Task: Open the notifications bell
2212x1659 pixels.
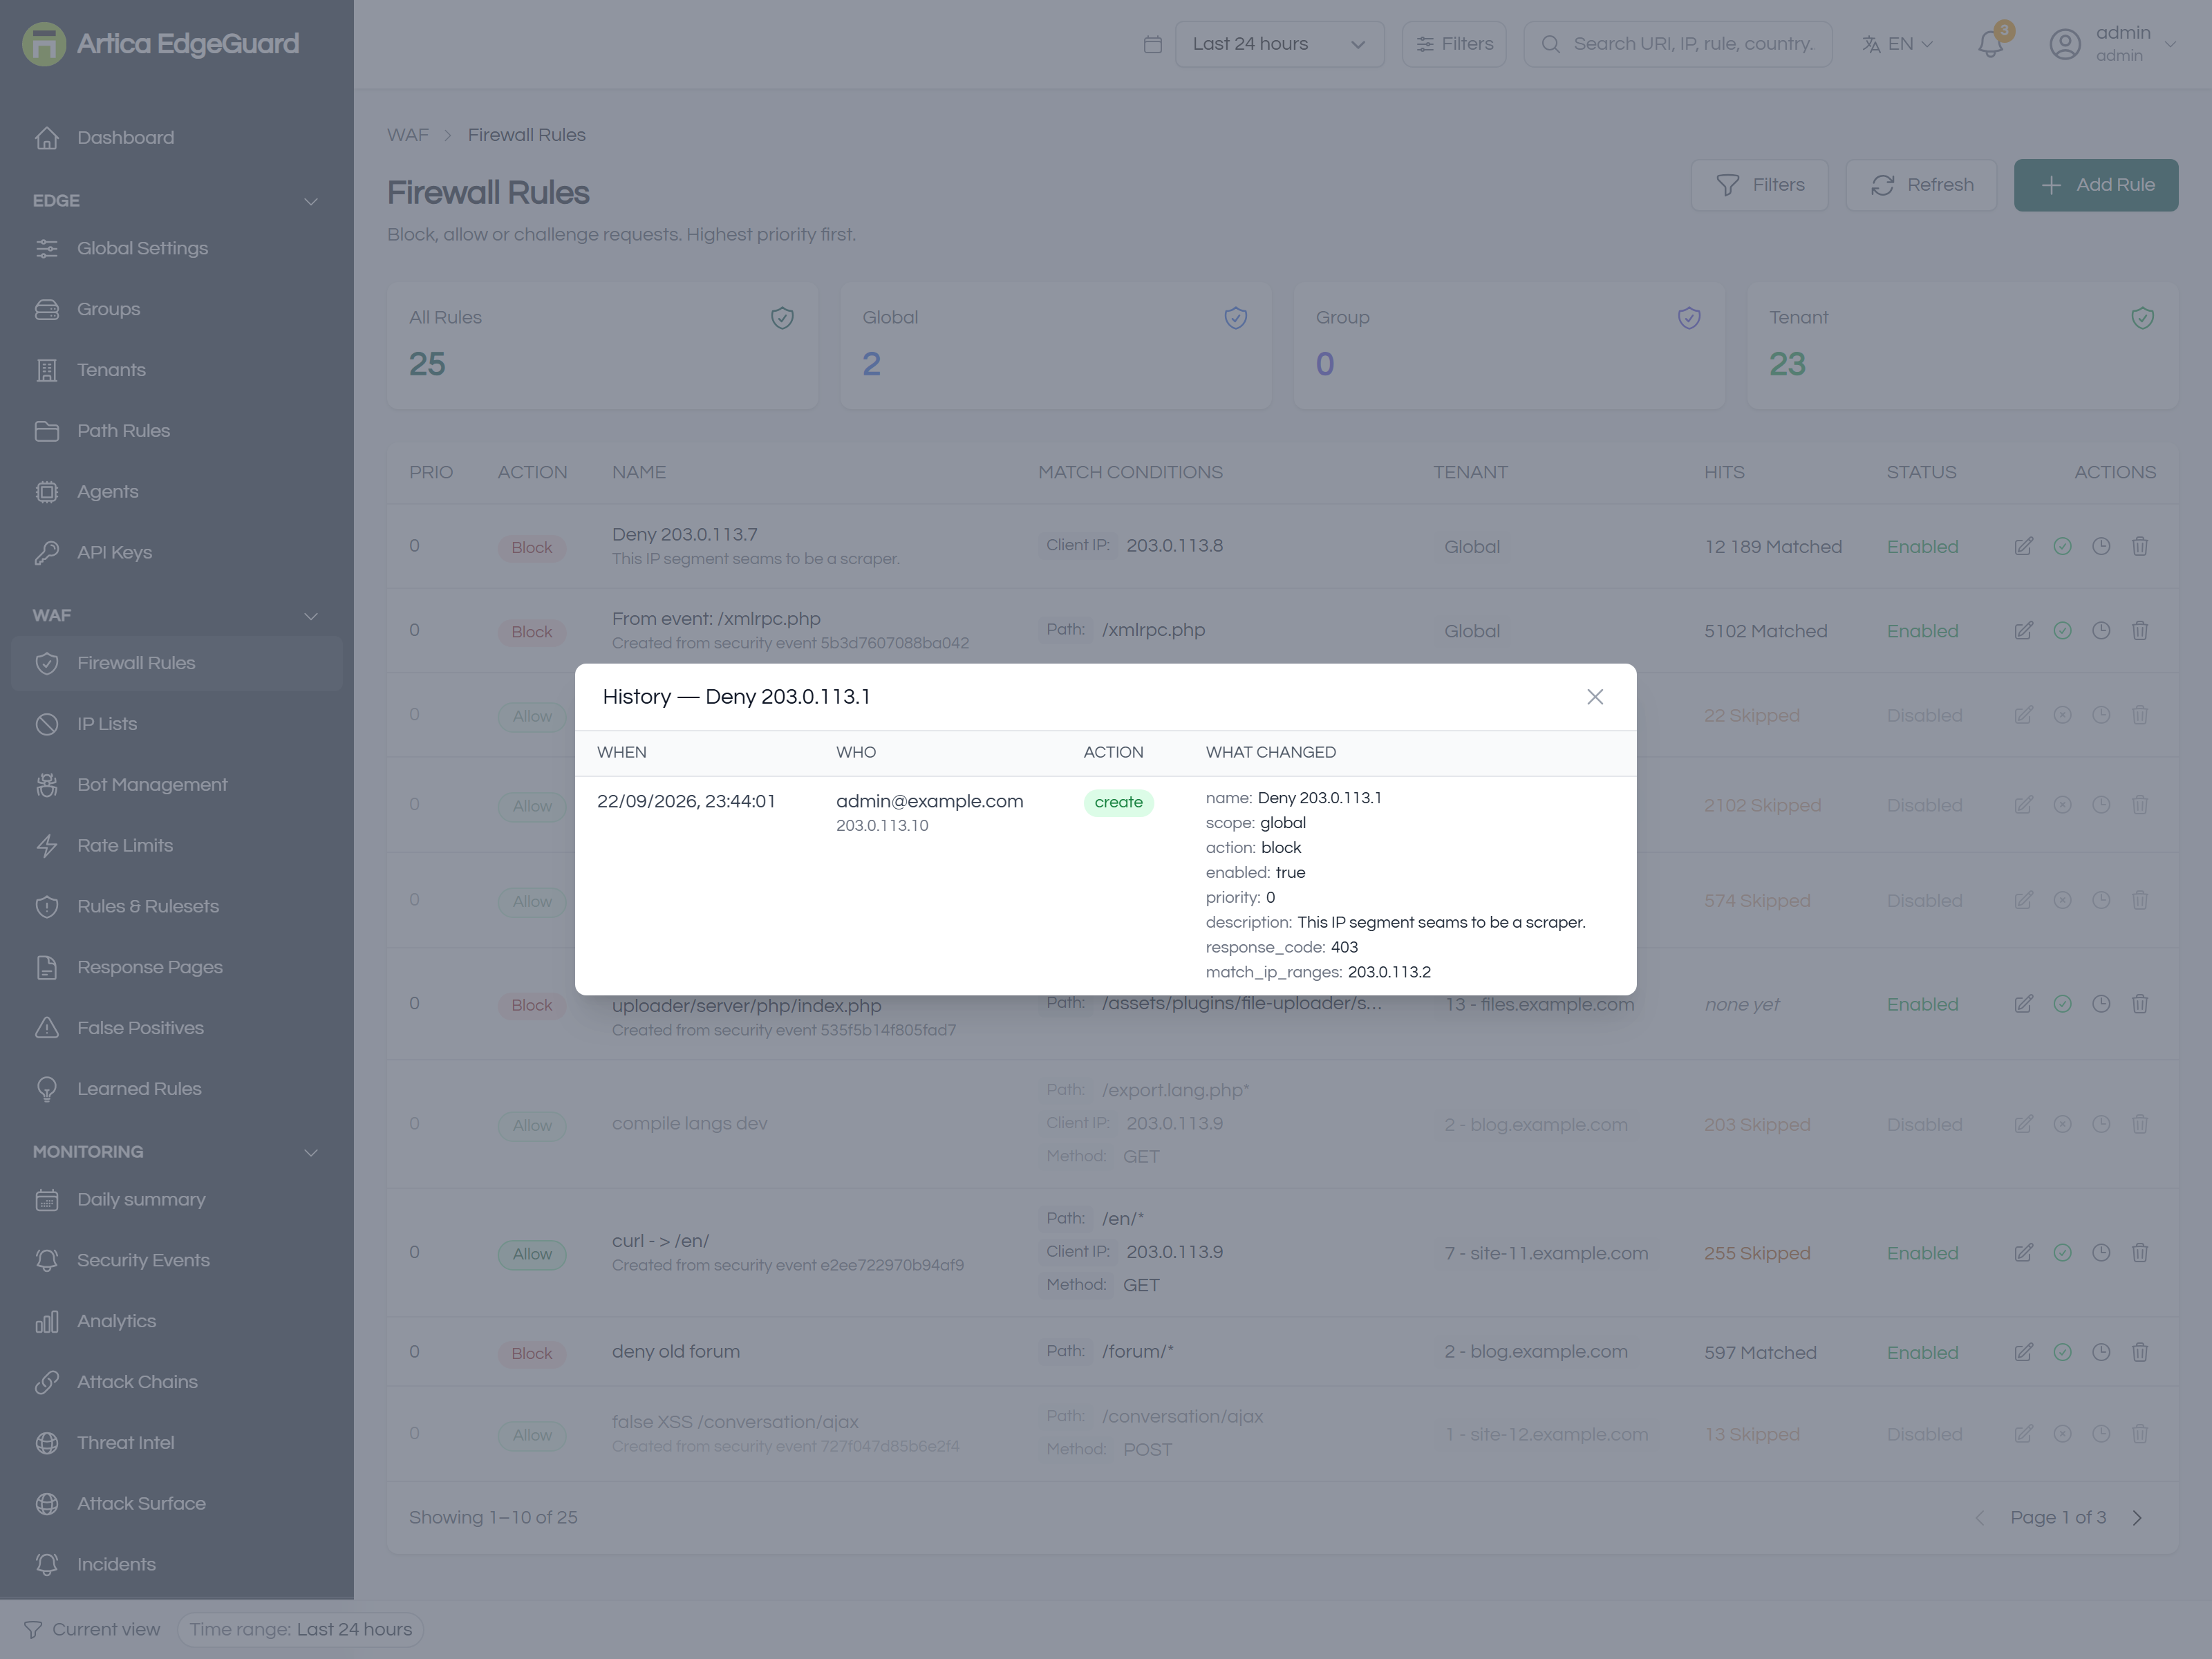Action: coord(1991,44)
